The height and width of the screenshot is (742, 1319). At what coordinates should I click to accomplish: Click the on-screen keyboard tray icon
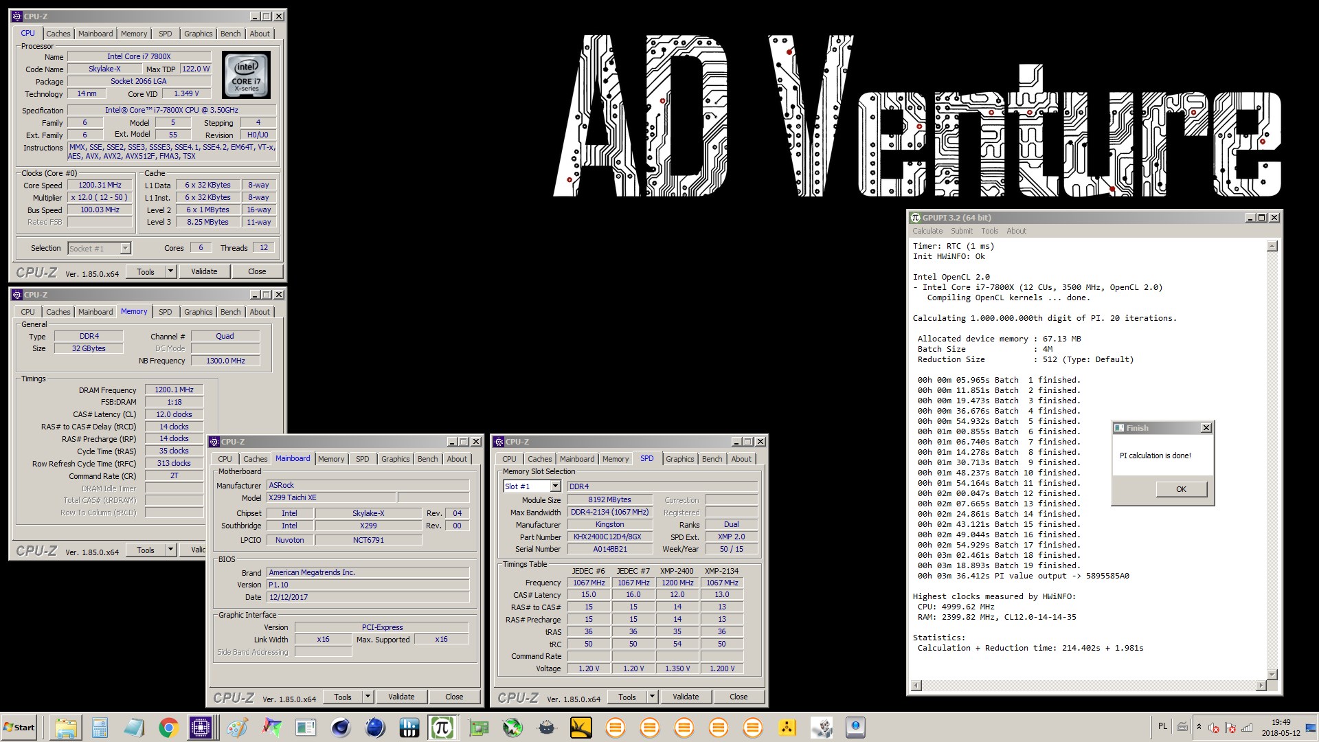click(x=1182, y=727)
